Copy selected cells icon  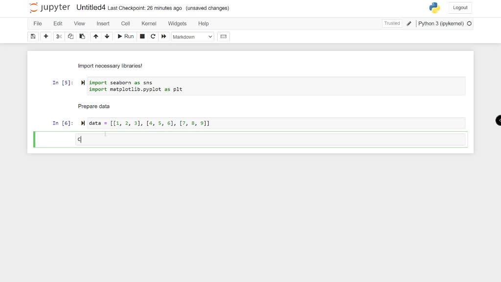pyautogui.click(x=70, y=36)
